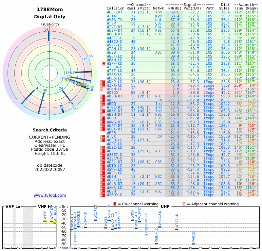Click the 1788Mom title
The image size is (262, 251).
[x=50, y=9]
